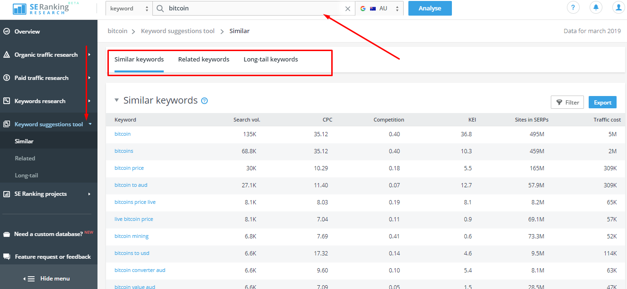Switch to Long-tail keywords tab
The height and width of the screenshot is (289, 627).
[x=271, y=60]
